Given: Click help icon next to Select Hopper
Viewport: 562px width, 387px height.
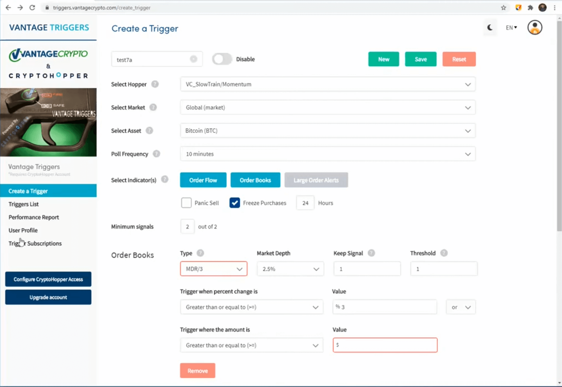Looking at the screenshot, I should (155, 84).
